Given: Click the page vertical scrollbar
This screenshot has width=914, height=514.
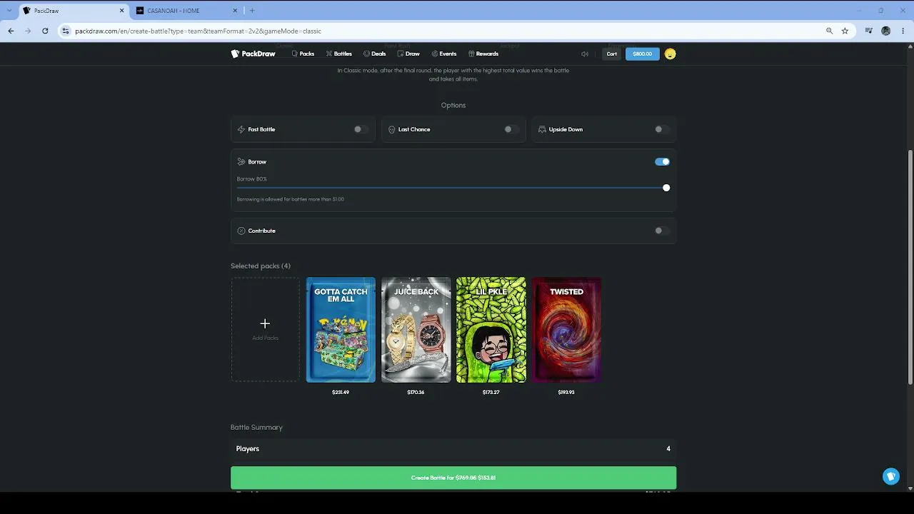Looking at the screenshot, I should click(x=910, y=268).
